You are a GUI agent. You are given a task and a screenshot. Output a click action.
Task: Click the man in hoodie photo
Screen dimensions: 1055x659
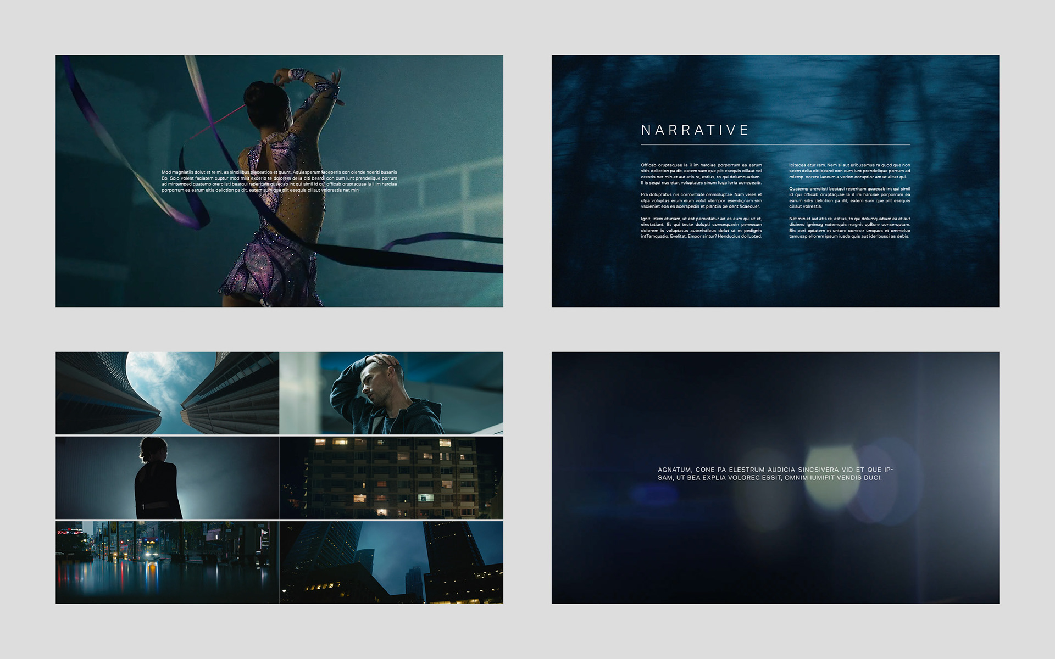point(391,393)
